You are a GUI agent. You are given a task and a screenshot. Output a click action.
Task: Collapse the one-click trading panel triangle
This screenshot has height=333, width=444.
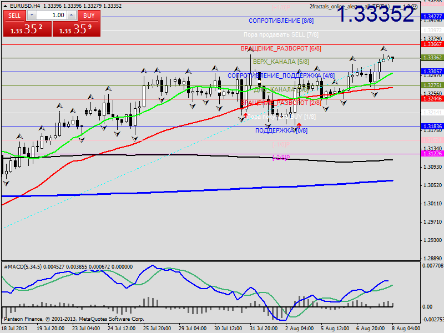tap(6, 6)
